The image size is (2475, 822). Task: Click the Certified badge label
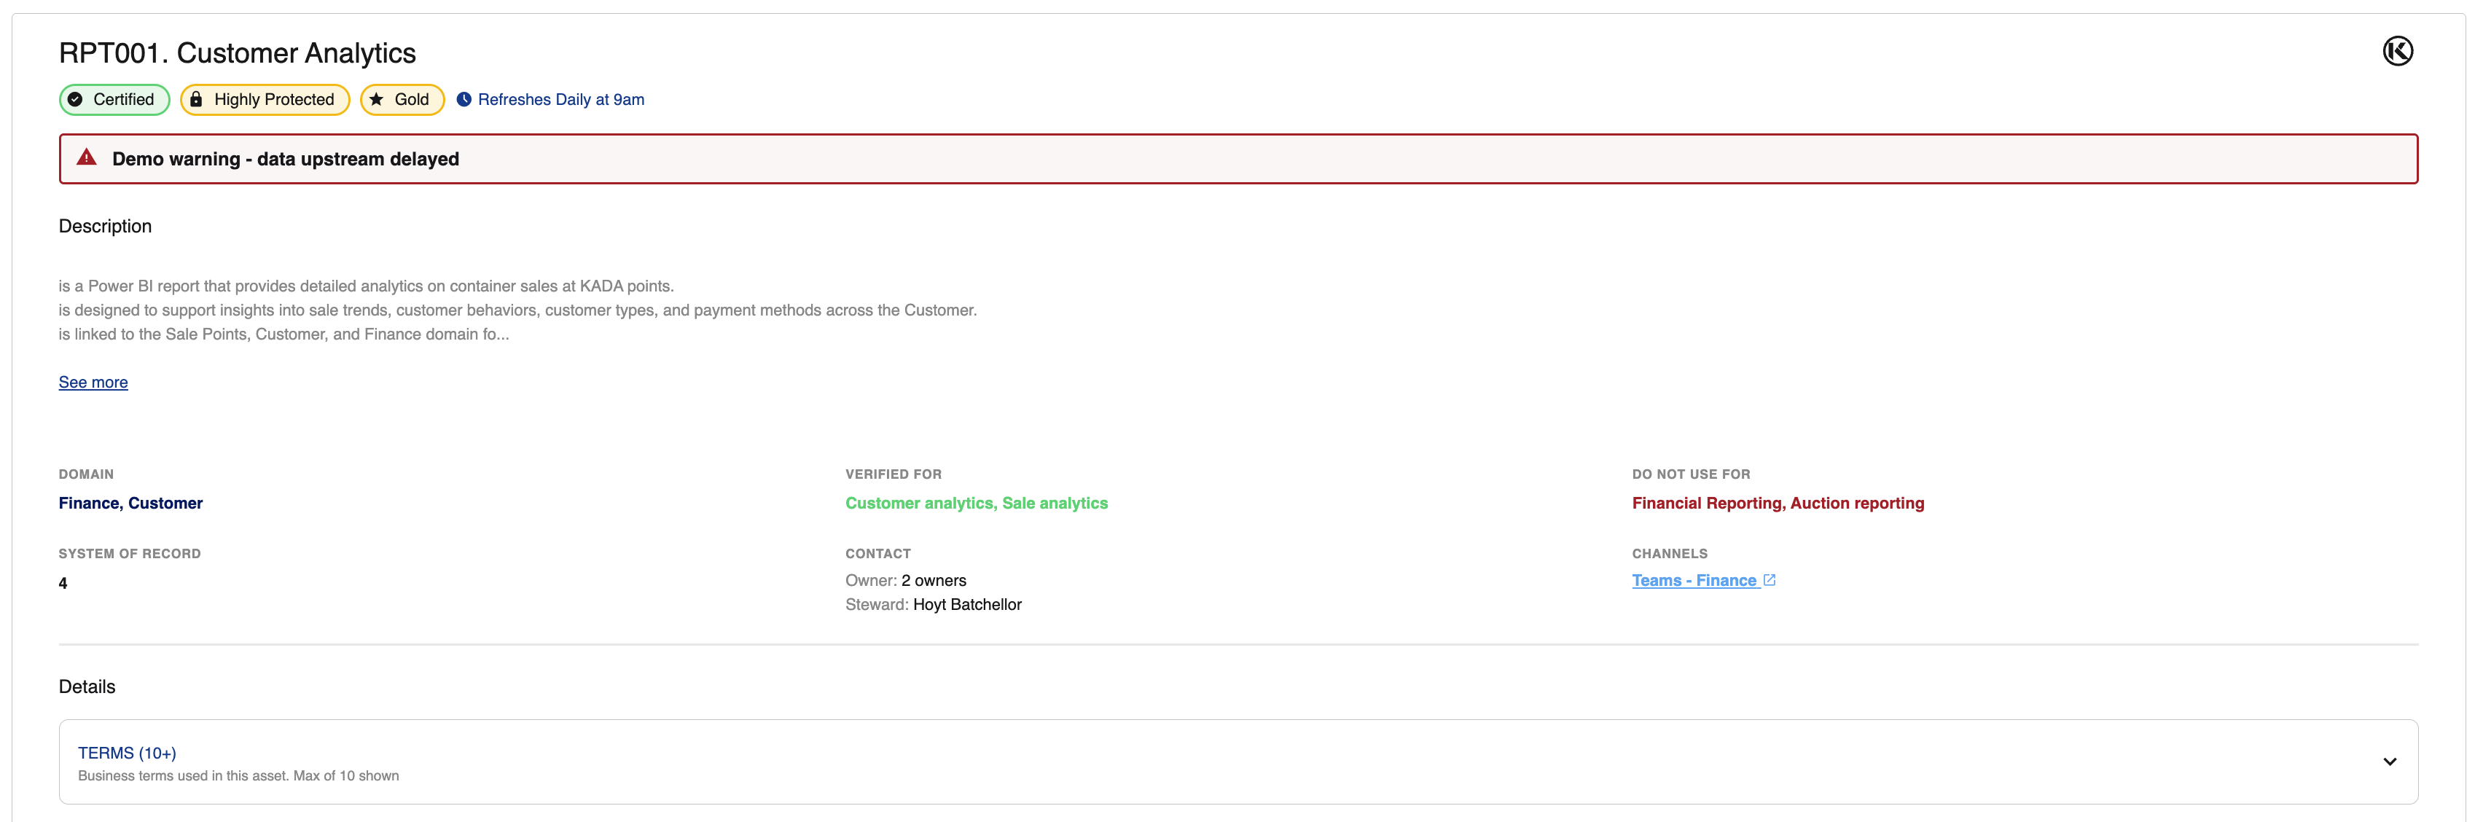(x=123, y=99)
